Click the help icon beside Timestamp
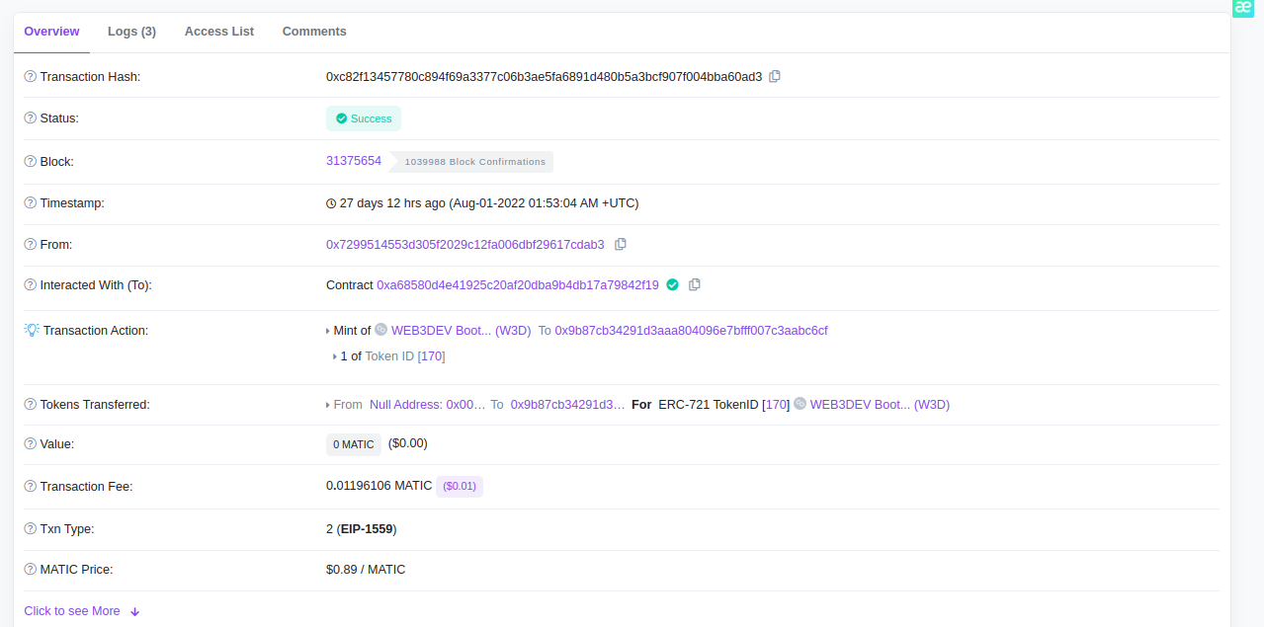The width and height of the screenshot is (1264, 627). click(x=30, y=203)
